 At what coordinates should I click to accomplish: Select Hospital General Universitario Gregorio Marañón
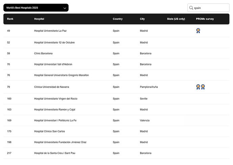tap(61, 75)
